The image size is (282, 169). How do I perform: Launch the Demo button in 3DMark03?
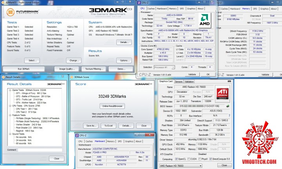pyautogui.click(x=121, y=69)
